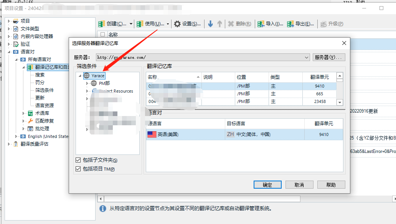Click the Import (导入) icon
Image resolution: width=396 pixels, height=224 pixels.
(261, 24)
